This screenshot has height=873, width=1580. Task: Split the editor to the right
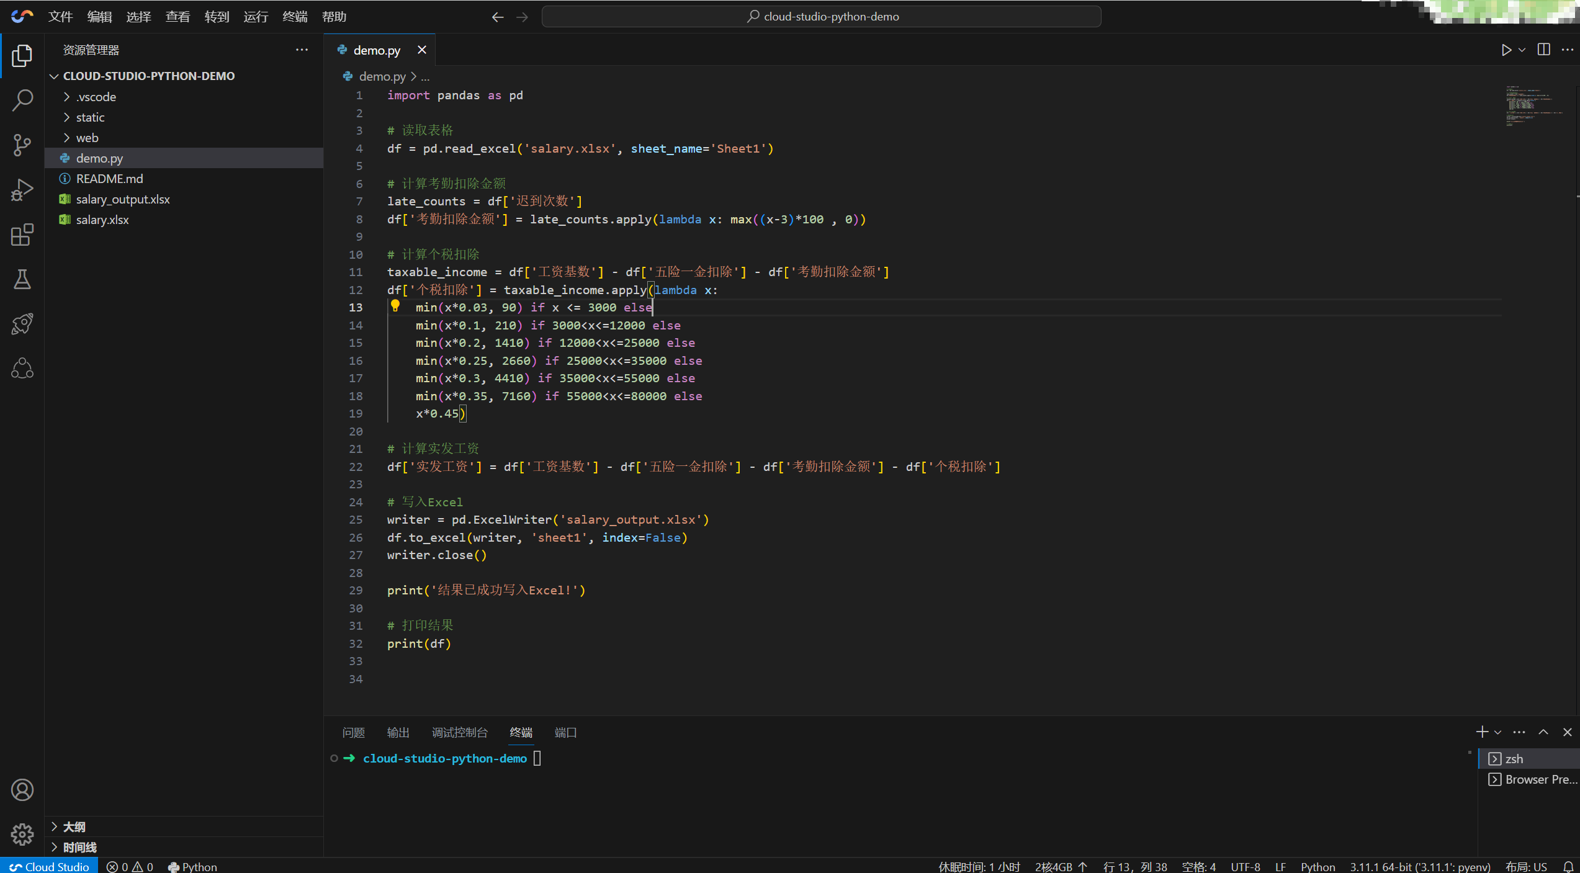click(x=1544, y=50)
